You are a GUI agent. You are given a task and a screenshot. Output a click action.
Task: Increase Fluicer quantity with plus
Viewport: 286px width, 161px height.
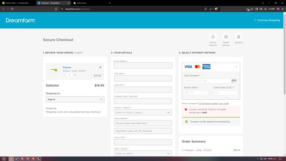click(75, 75)
